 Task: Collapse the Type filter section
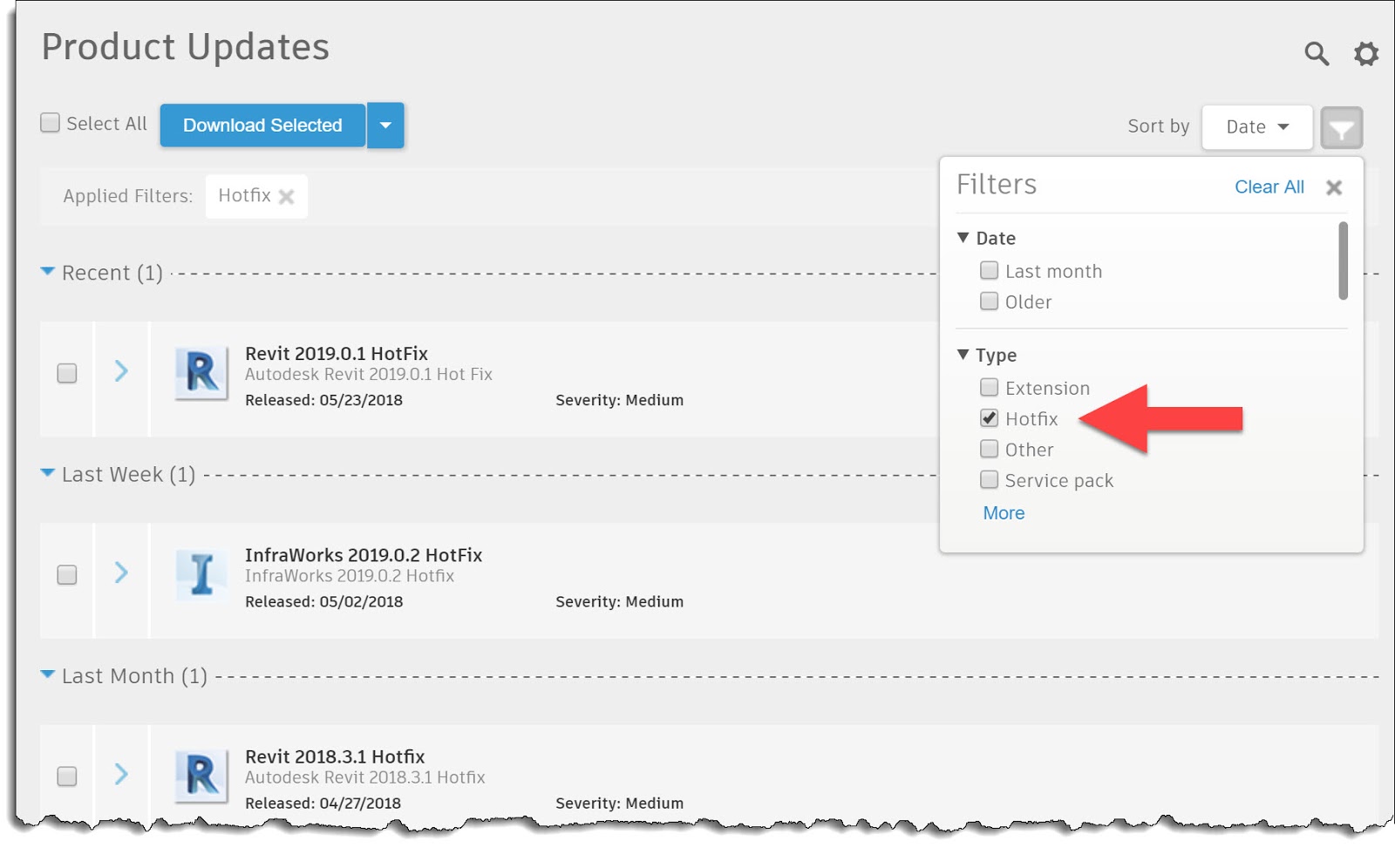[963, 355]
